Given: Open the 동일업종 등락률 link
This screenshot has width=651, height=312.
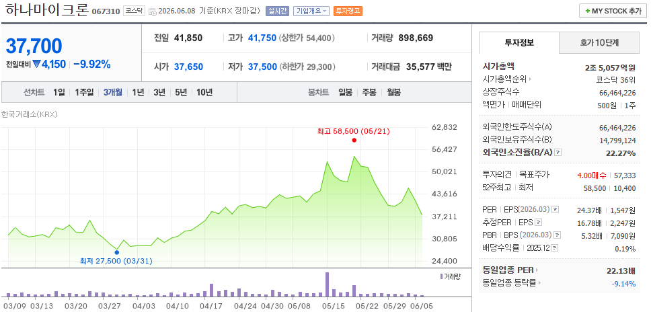Looking at the screenshot, I should [509, 283].
